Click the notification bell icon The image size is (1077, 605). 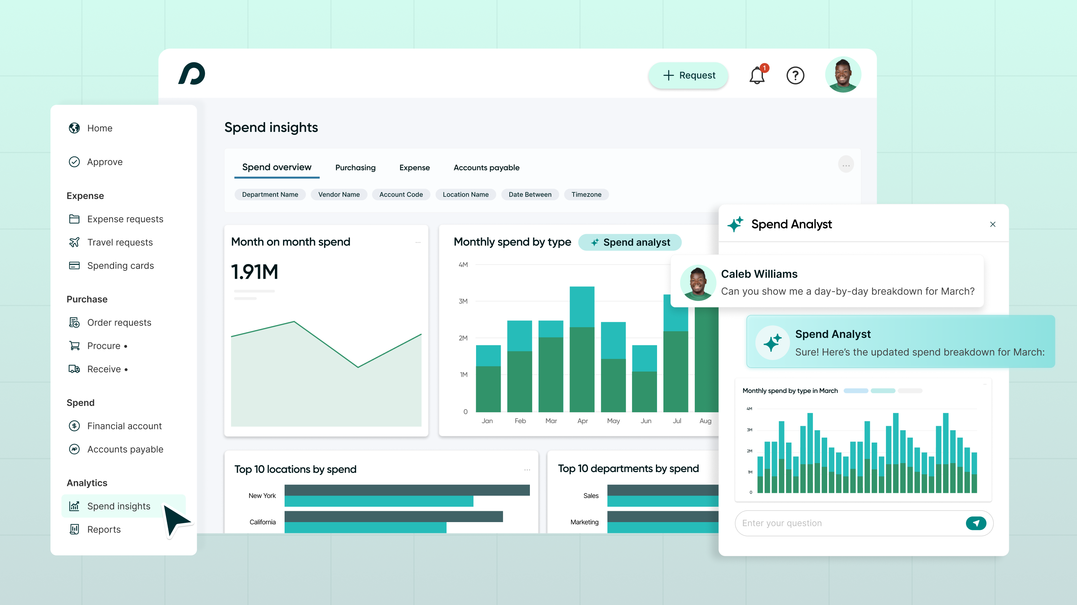757,75
